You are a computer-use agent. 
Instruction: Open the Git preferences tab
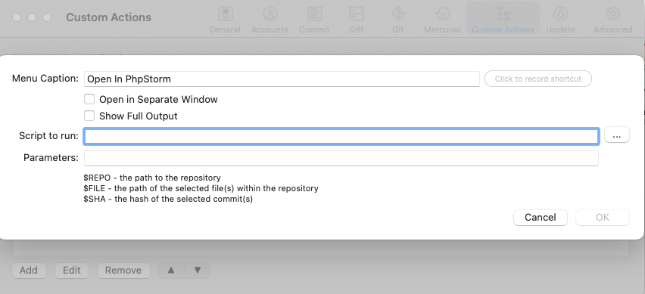tap(397, 20)
